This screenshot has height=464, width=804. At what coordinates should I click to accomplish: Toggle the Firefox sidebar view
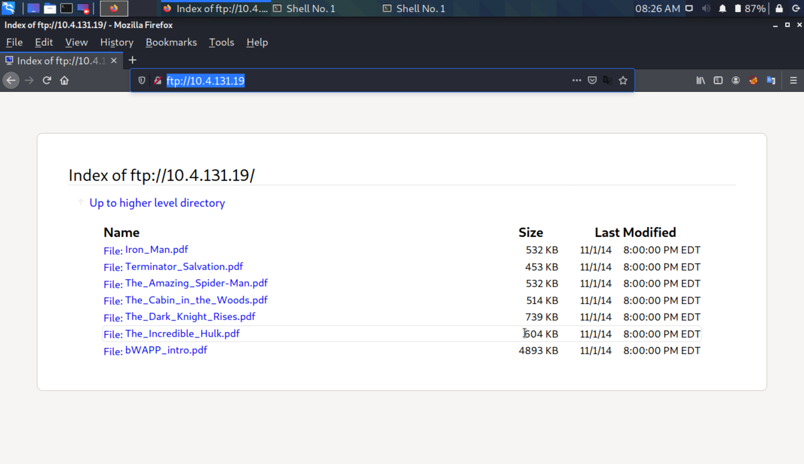click(718, 80)
